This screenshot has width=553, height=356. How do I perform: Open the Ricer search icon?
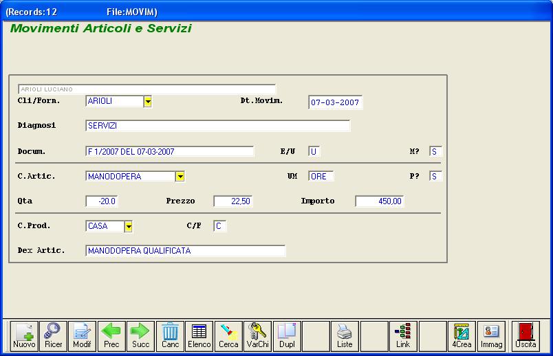(53, 336)
